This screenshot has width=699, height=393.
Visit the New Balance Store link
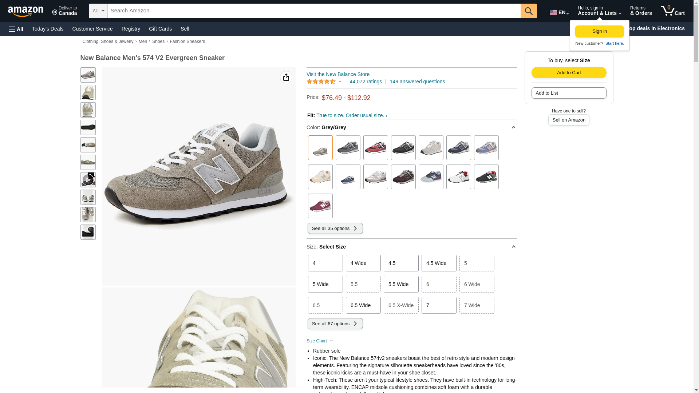click(338, 74)
